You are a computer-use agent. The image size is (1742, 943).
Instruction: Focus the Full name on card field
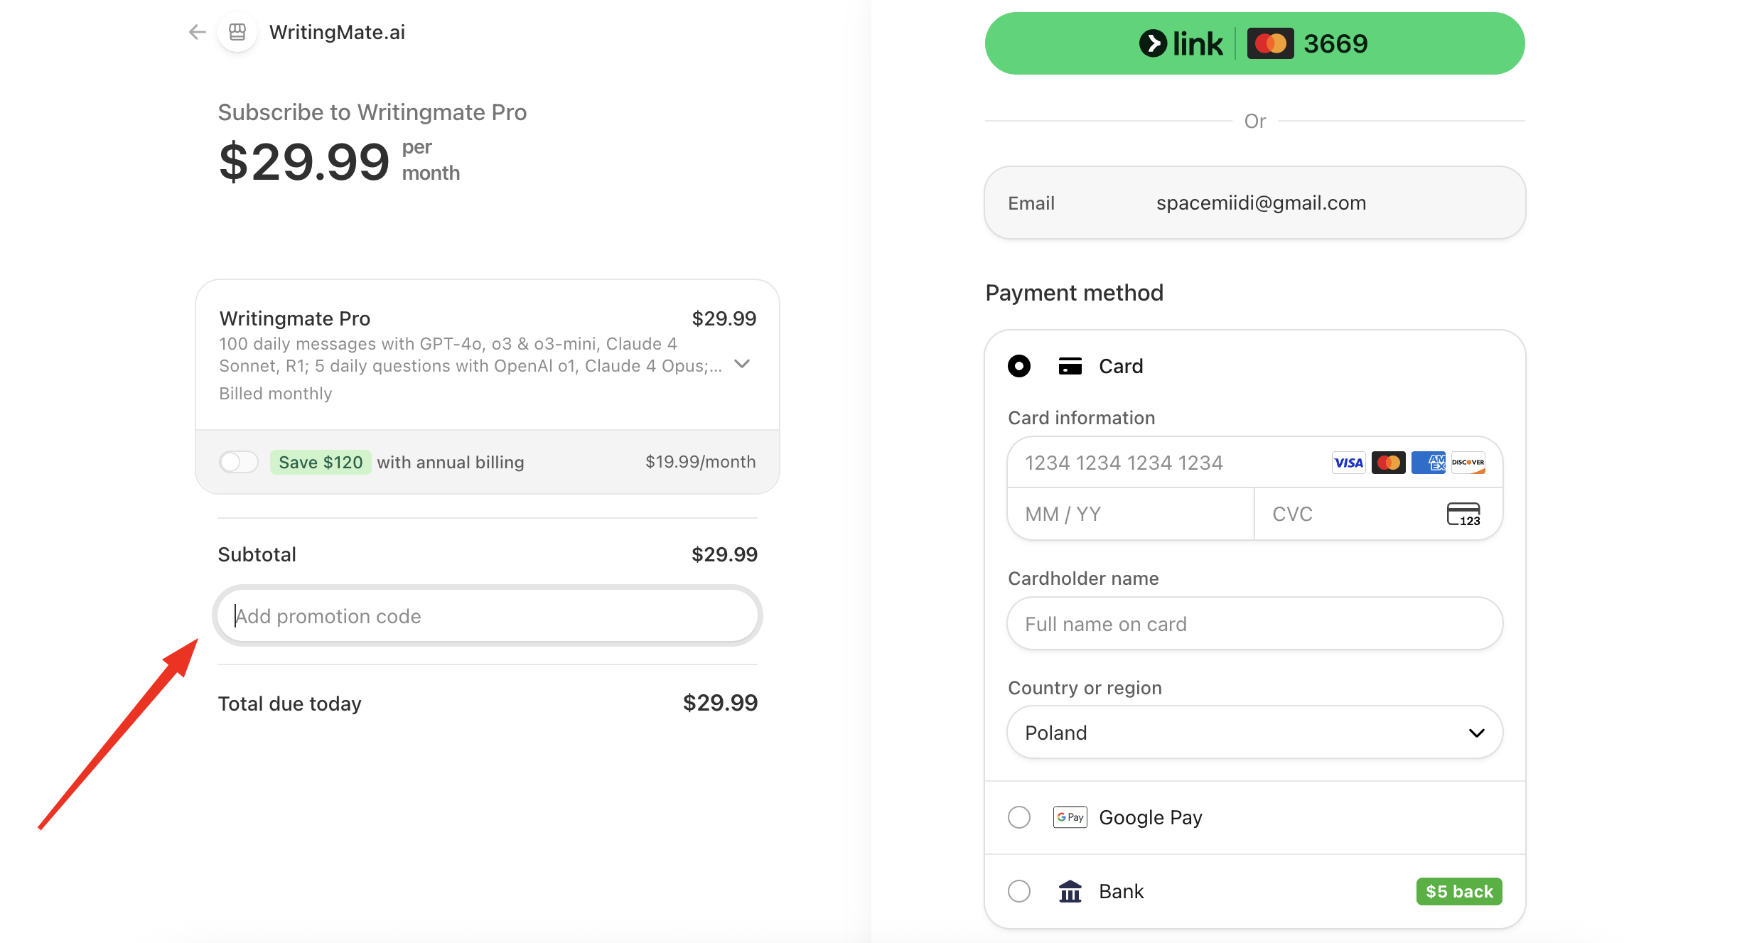coord(1254,624)
